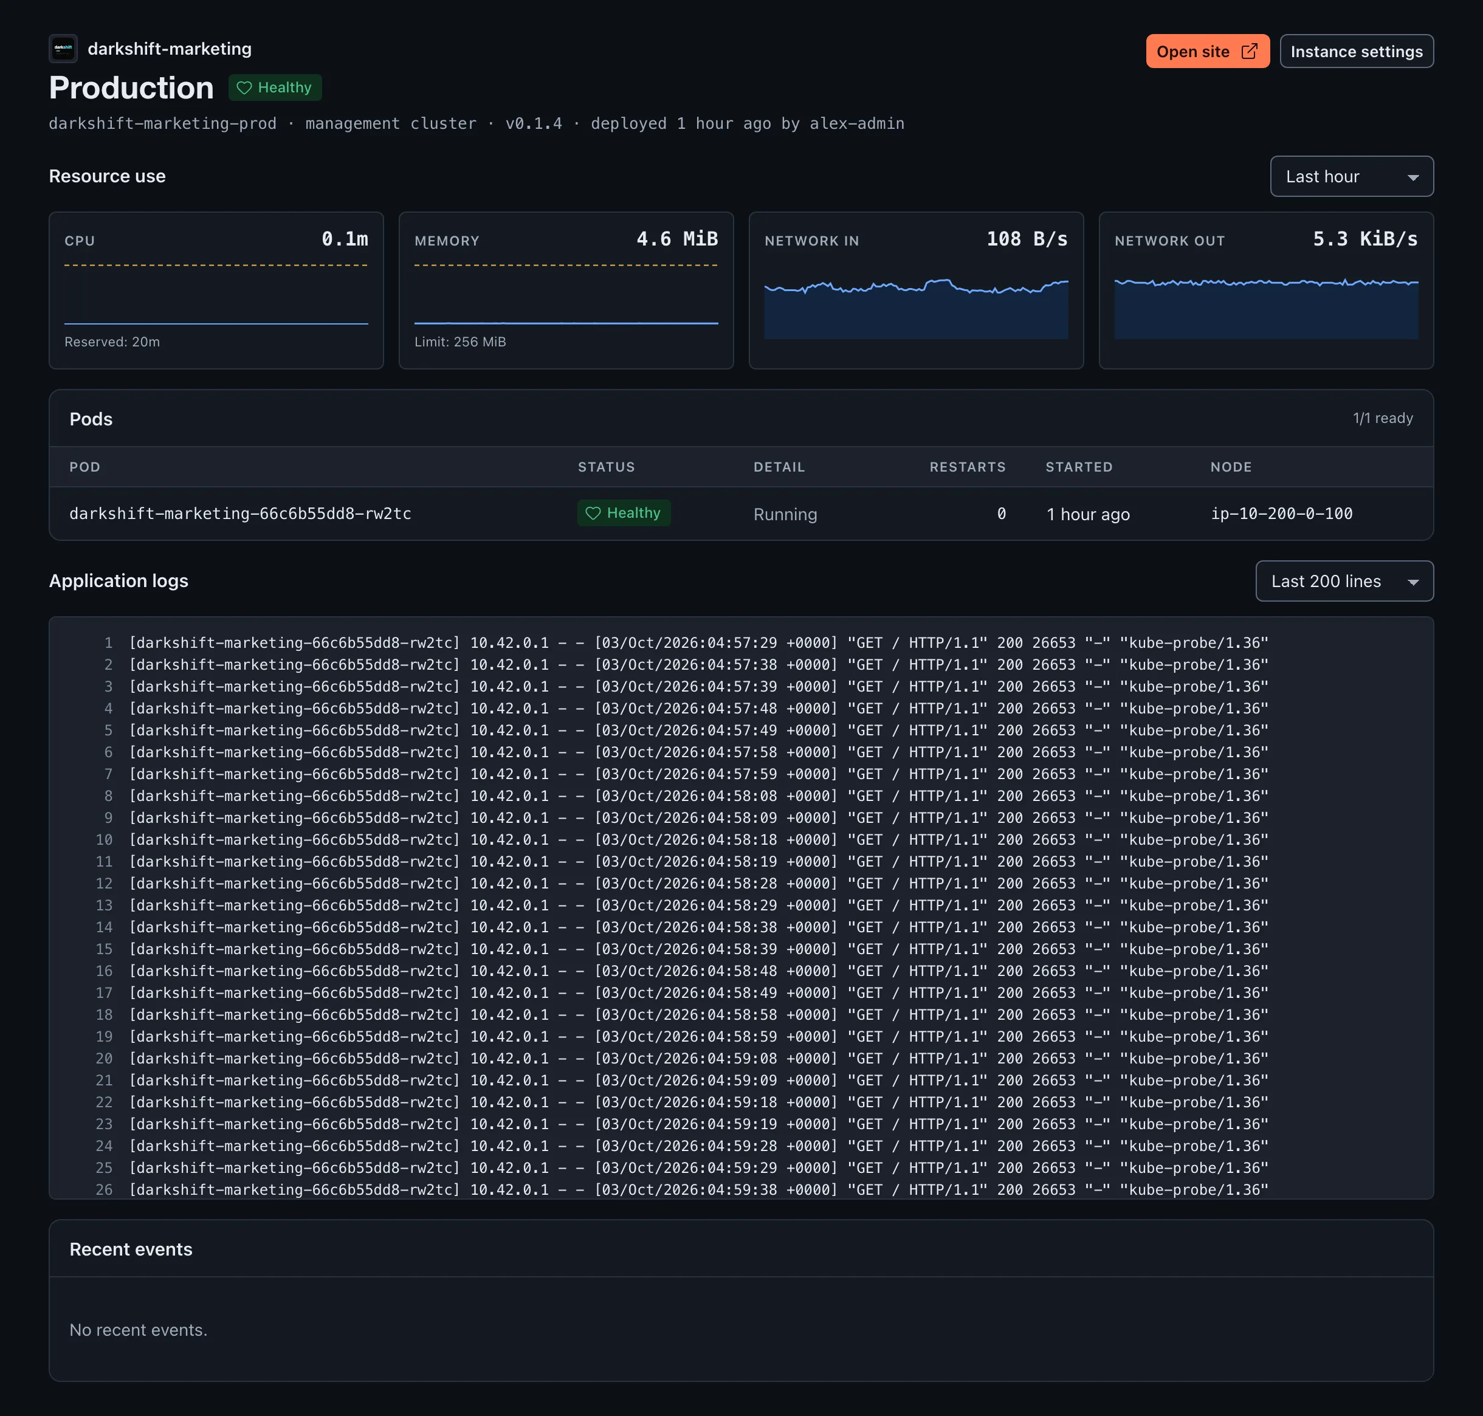Select the Memory resource card
Image resolution: width=1483 pixels, height=1416 pixels.
tap(566, 290)
